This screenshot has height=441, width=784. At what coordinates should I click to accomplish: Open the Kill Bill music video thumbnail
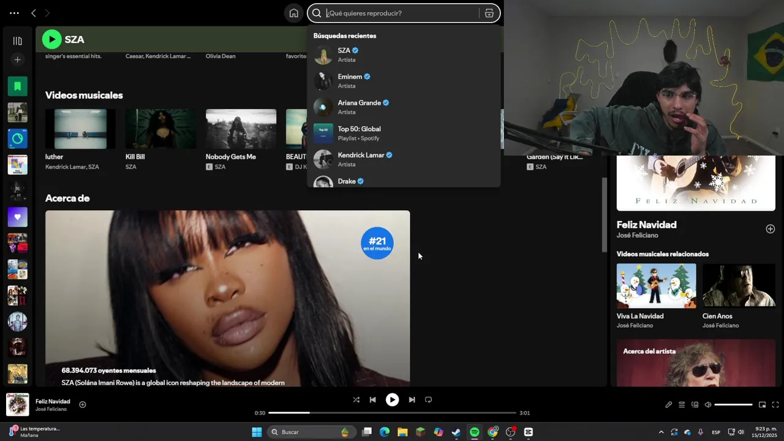coord(160,129)
